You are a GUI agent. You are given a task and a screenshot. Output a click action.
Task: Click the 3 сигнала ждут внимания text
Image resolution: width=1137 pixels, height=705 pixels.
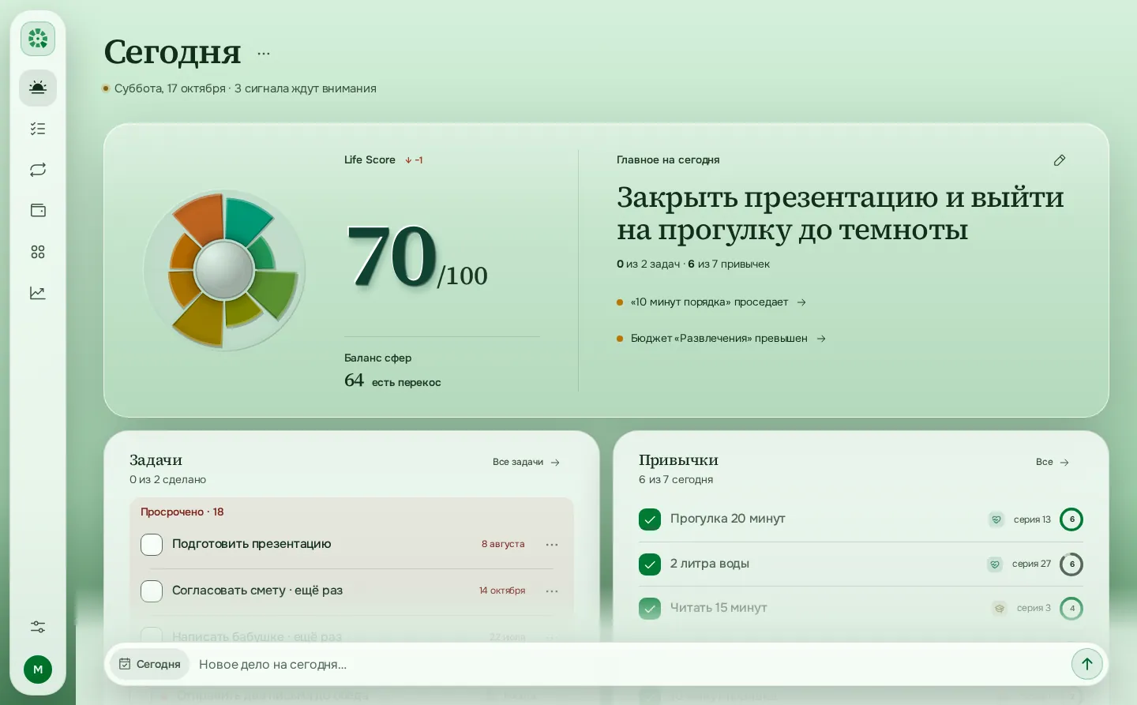(x=306, y=88)
